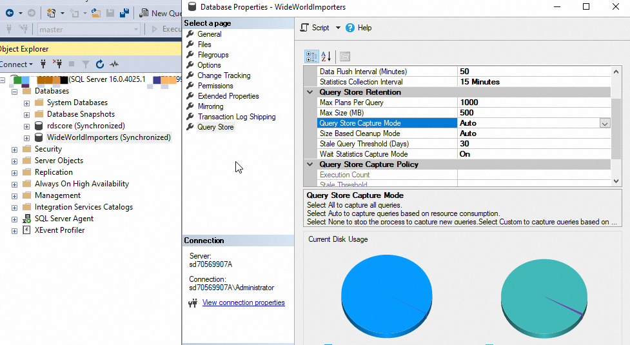Open the Connect dropdown in Object Explorer
The height and width of the screenshot is (345, 630).
(16, 64)
